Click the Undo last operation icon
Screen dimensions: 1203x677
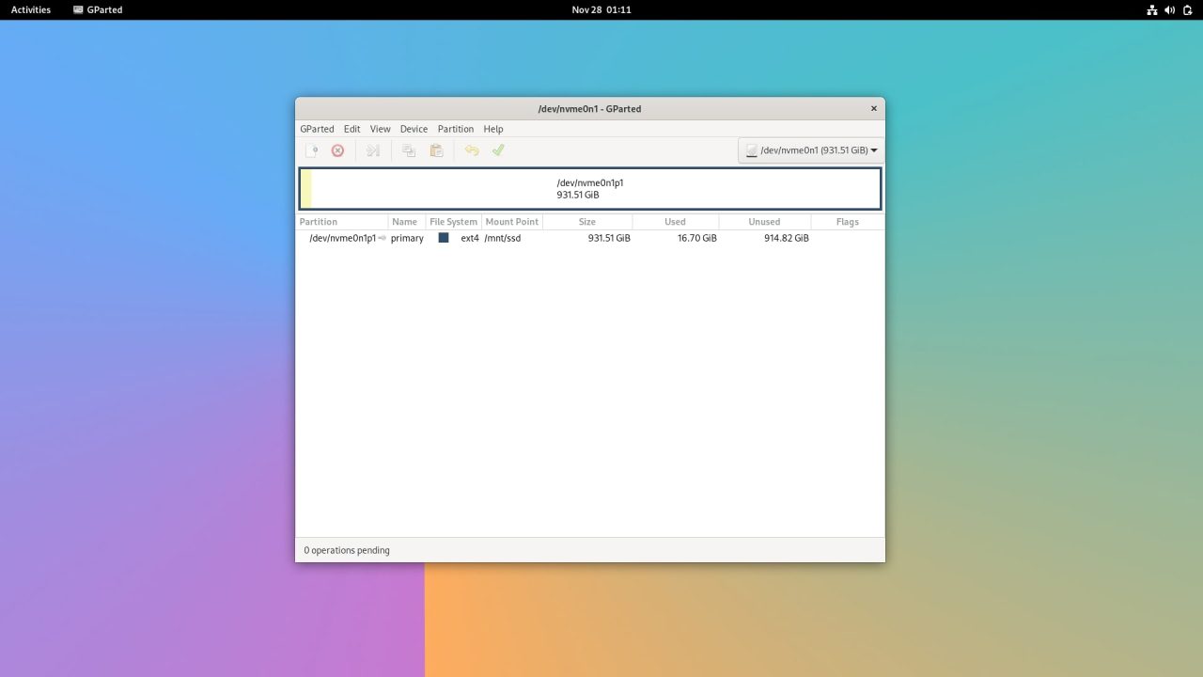click(x=471, y=150)
